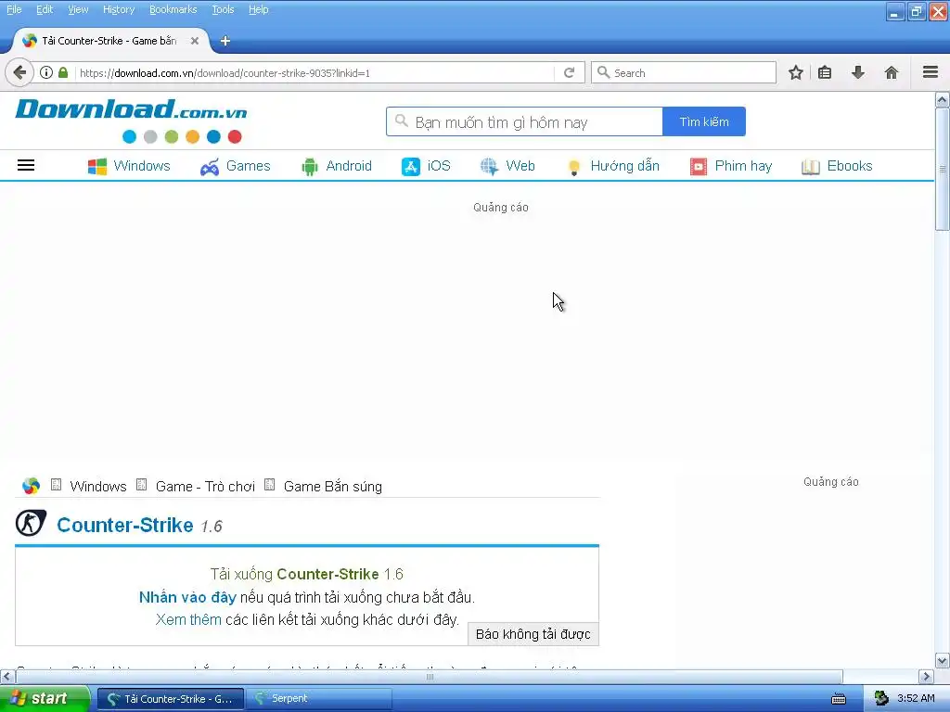Image resolution: width=950 pixels, height=712 pixels.
Task: Open the Counter-Strike title link
Action: click(x=125, y=525)
